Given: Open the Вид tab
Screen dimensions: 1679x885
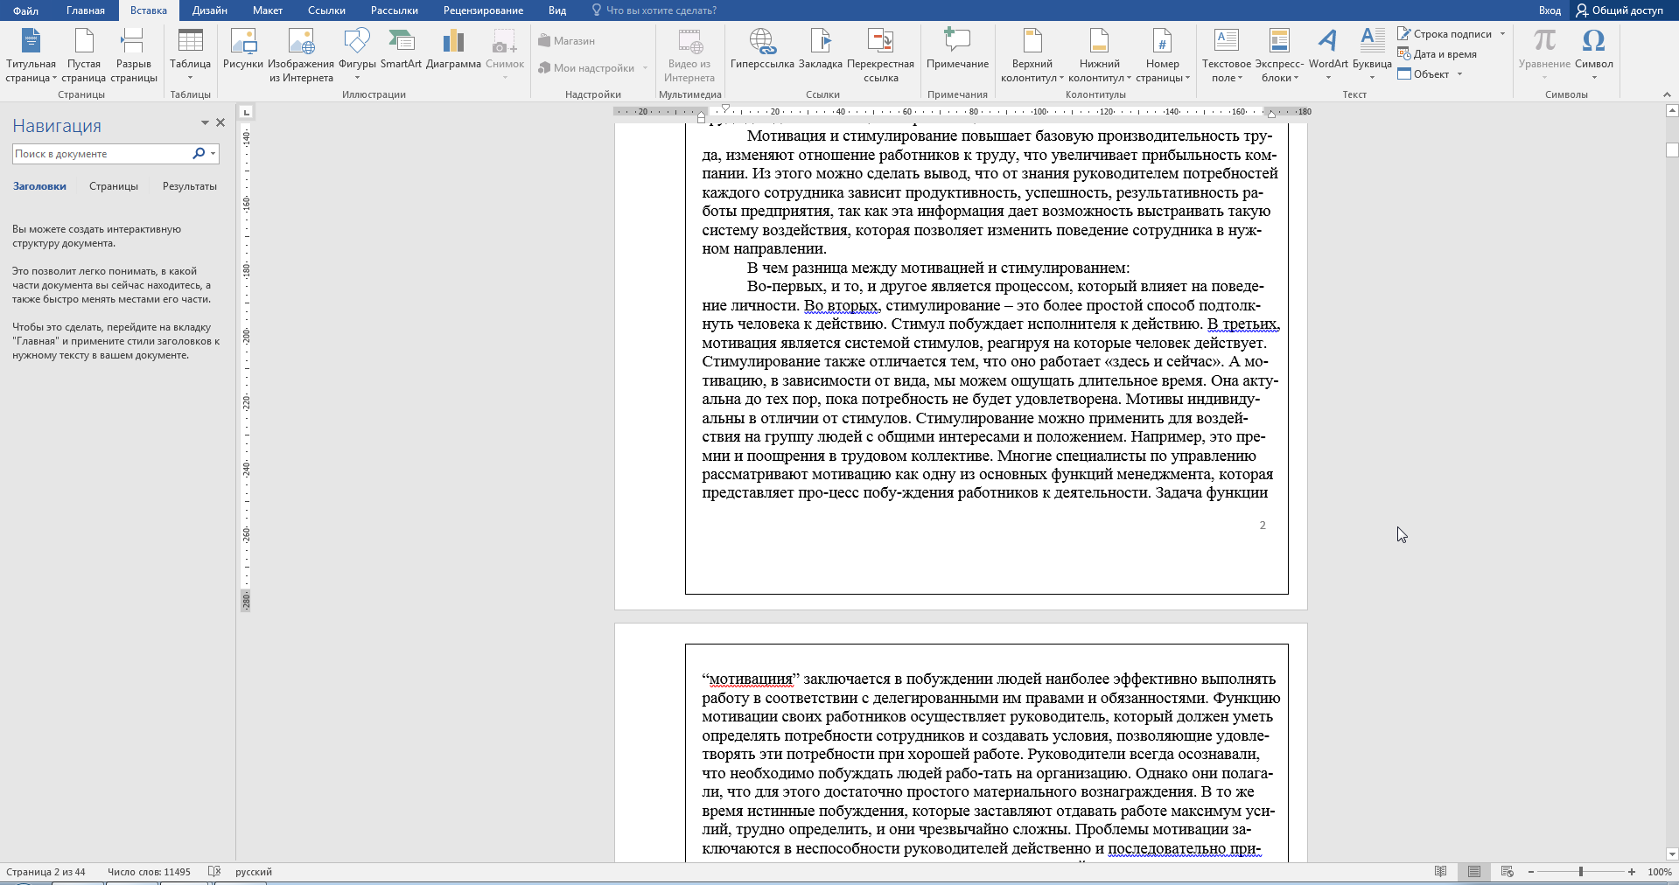Looking at the screenshot, I should coord(557,10).
